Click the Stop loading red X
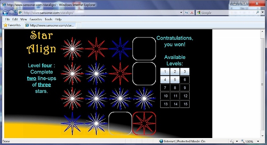The height and width of the screenshot is (145, 267). pos(192,13)
